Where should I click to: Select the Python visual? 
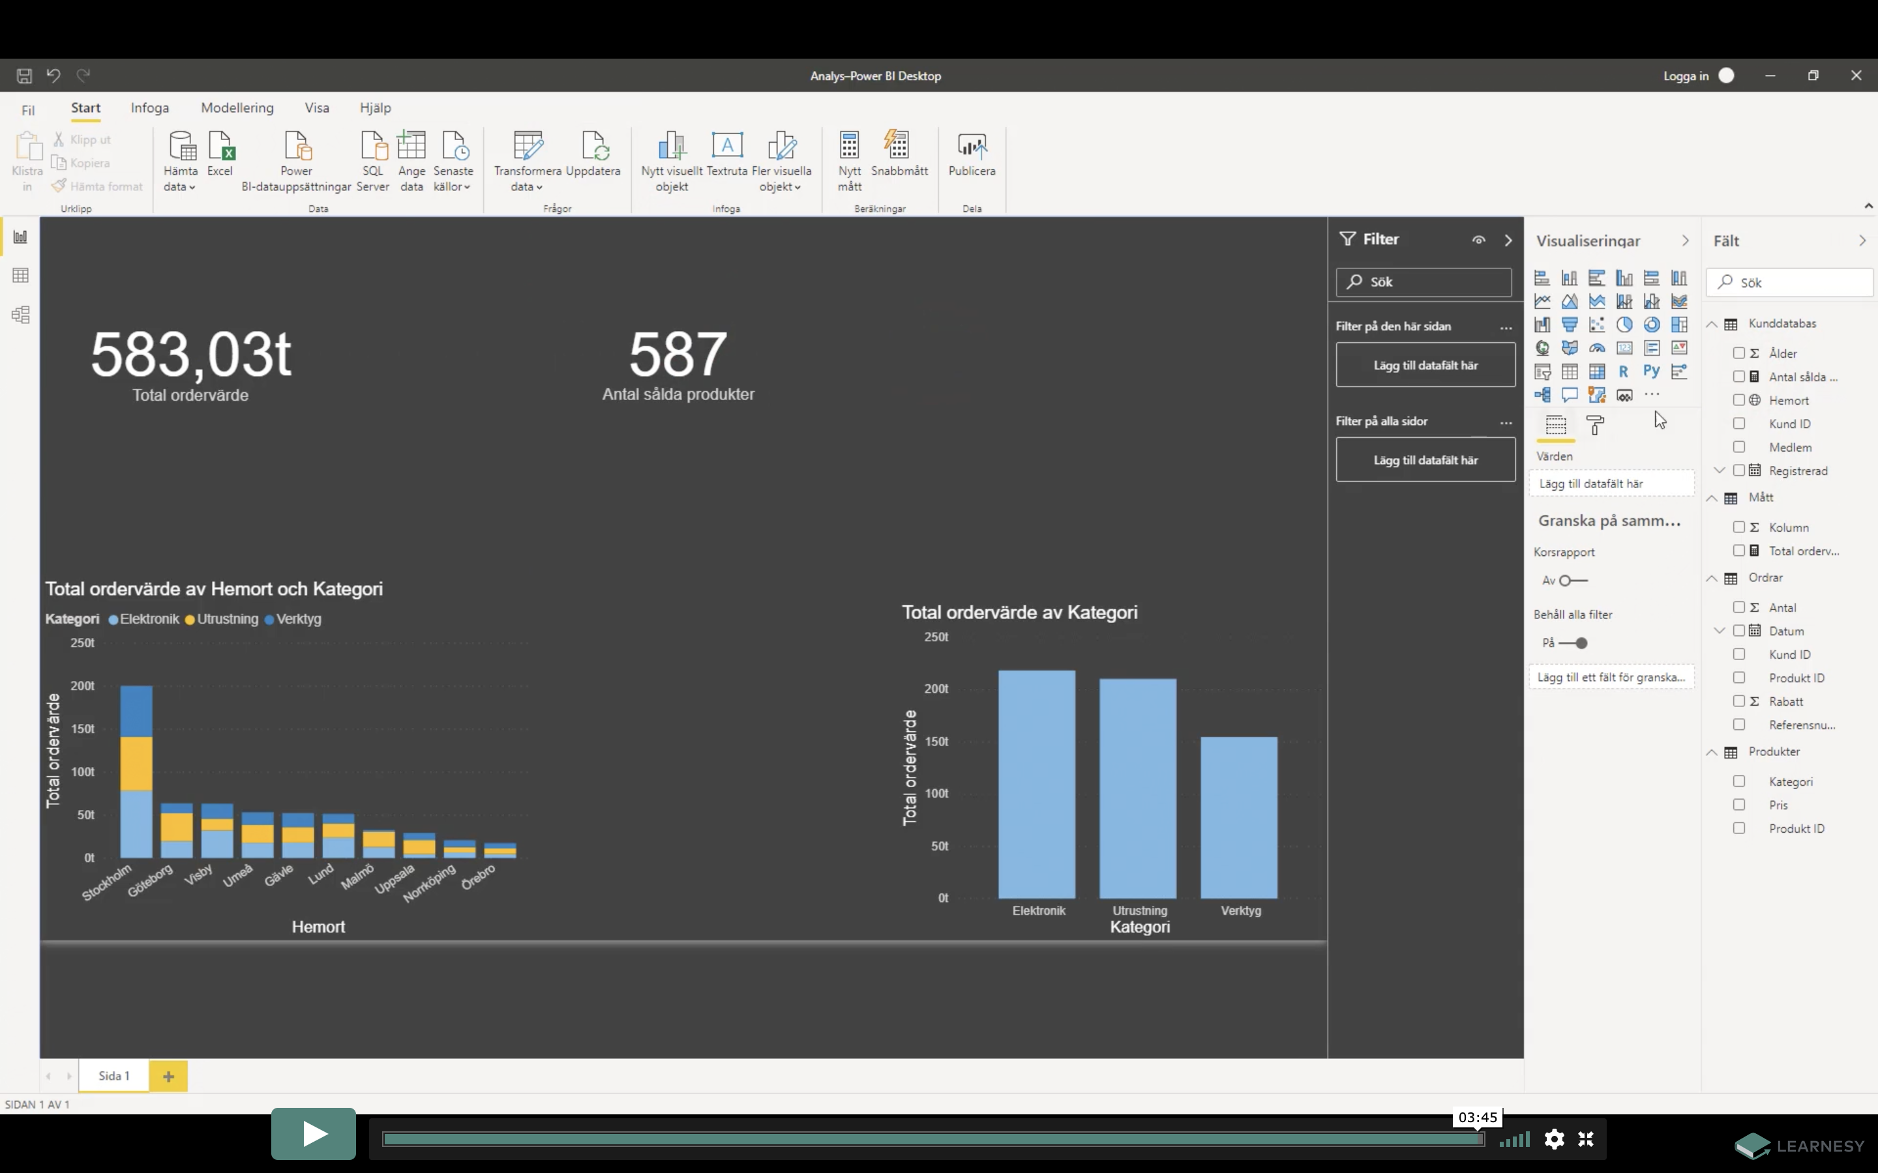click(x=1651, y=371)
